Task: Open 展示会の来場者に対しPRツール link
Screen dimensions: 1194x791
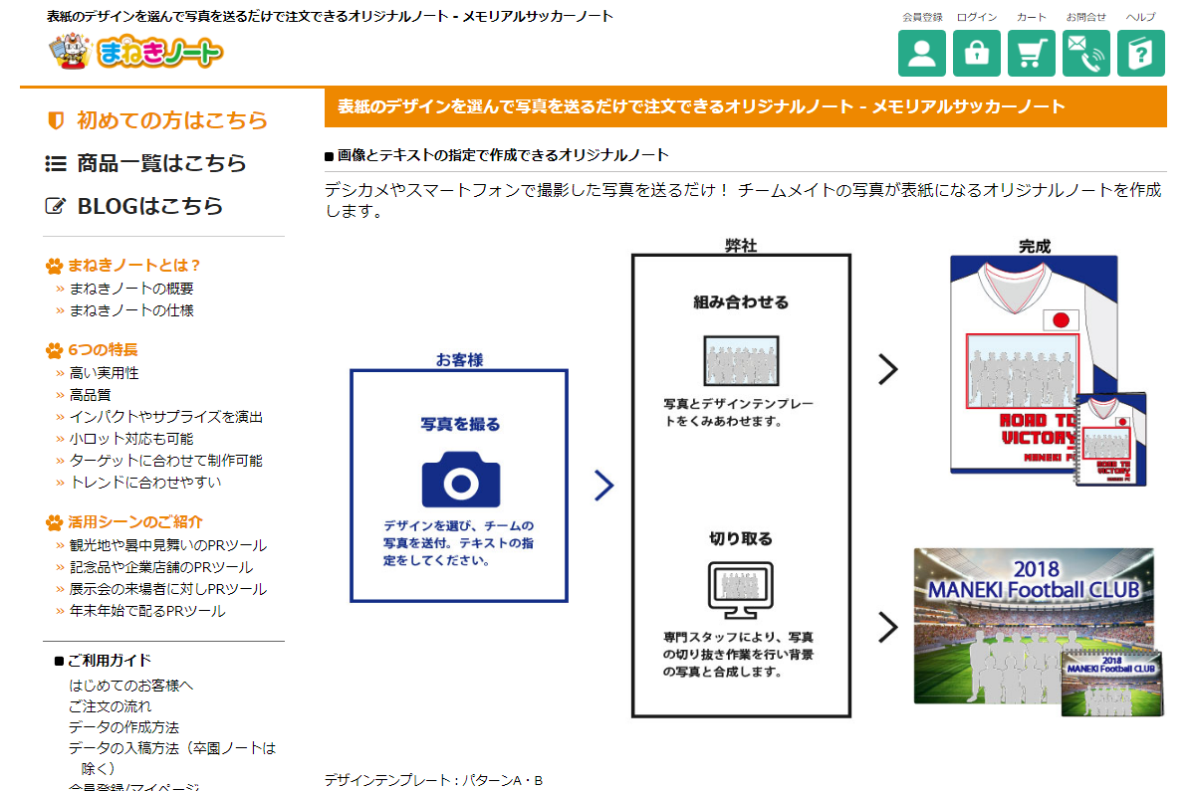Action: (168, 589)
